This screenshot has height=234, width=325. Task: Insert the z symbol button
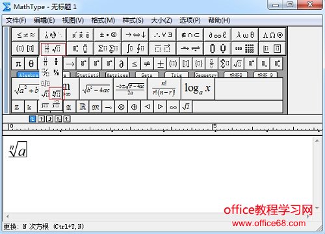(17, 107)
